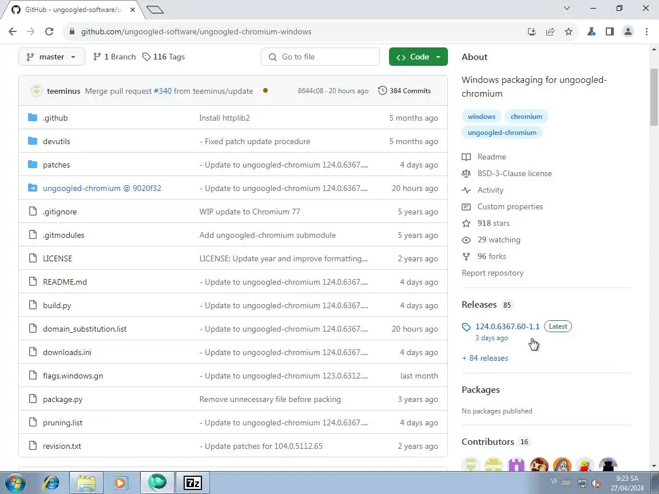Open the devutils folder
This screenshot has width=659, height=494.
pyautogui.click(x=56, y=142)
